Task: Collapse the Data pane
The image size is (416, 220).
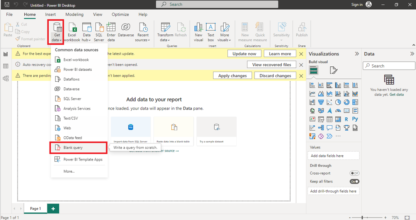Action: 412,54
